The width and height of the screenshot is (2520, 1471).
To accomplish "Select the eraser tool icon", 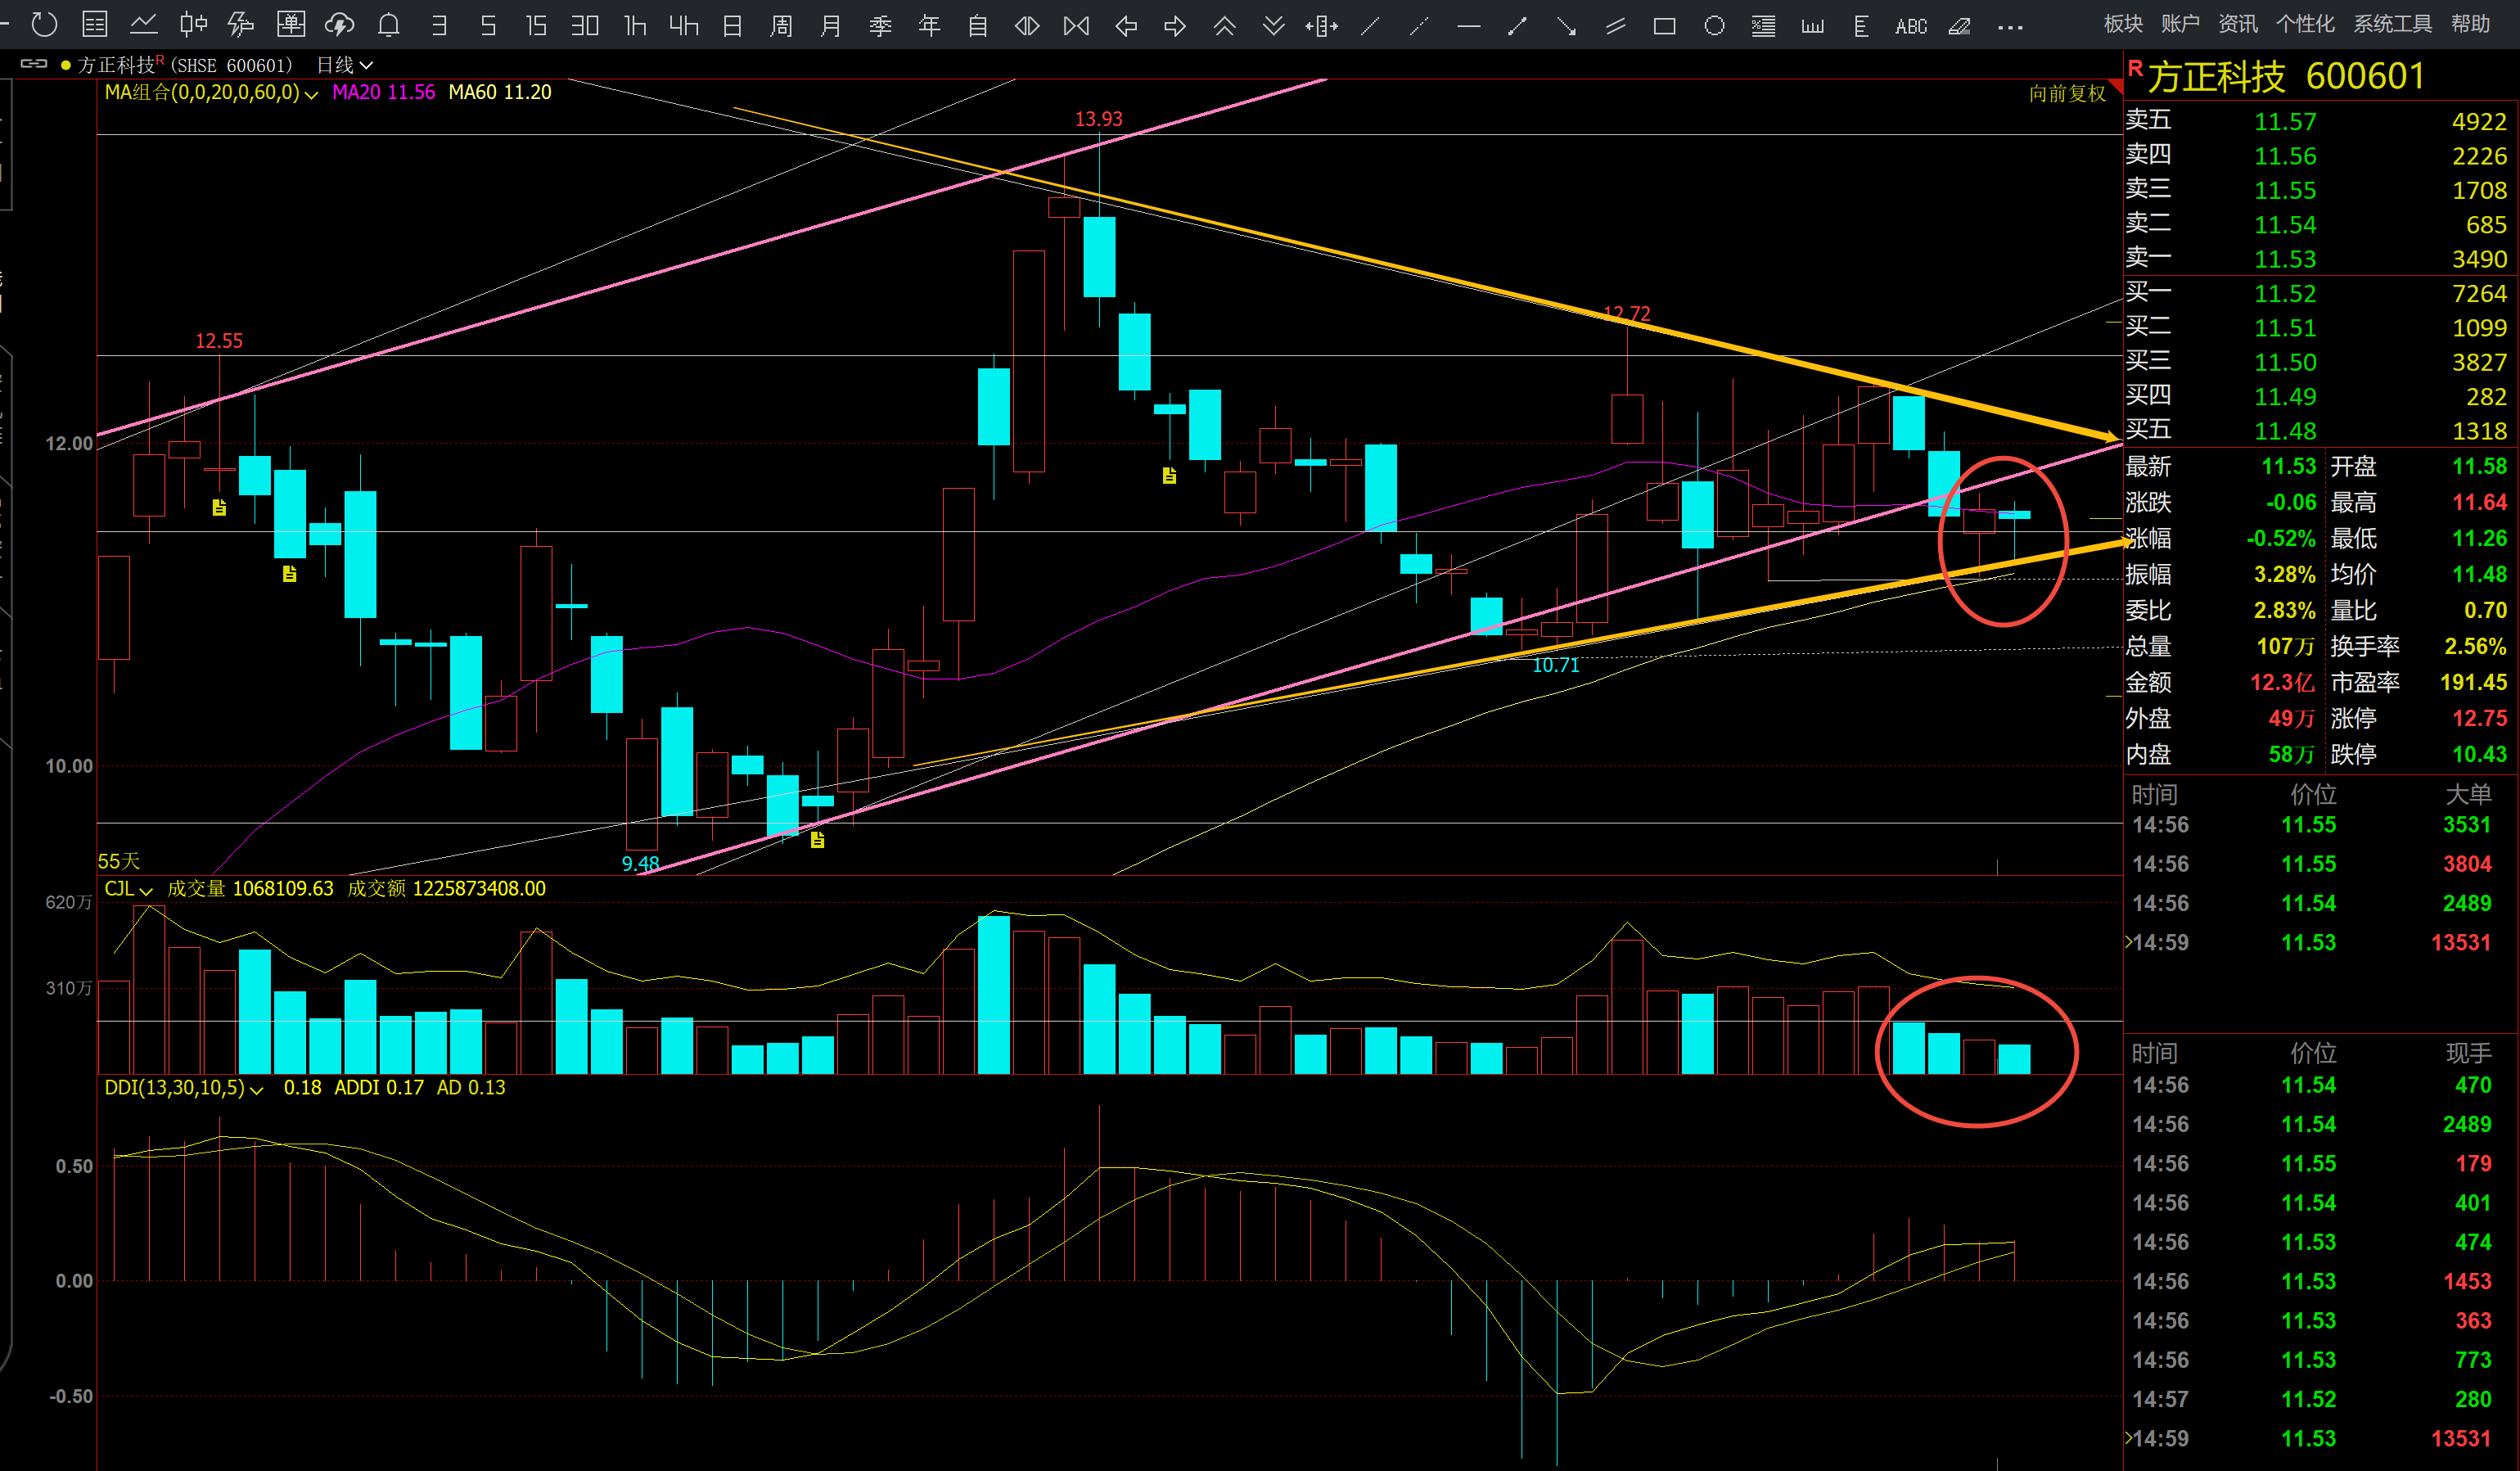I will (x=1960, y=26).
